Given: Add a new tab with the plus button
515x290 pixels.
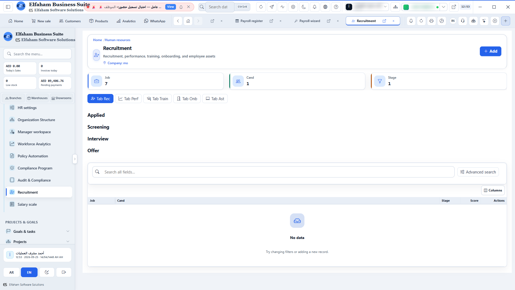Looking at the screenshot, I should pos(506,21).
